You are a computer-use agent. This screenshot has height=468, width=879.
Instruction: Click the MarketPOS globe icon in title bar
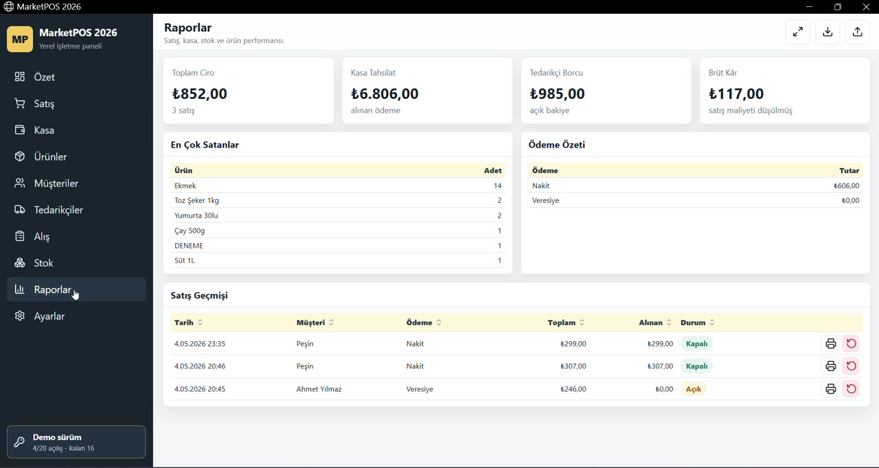click(8, 7)
